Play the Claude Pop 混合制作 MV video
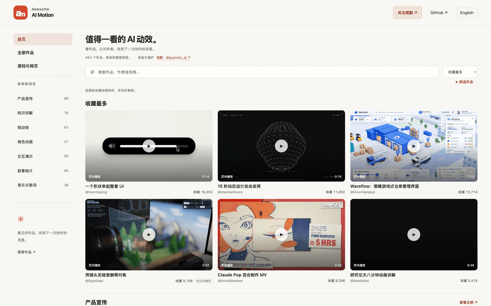The width and height of the screenshot is (491, 306). [x=281, y=235]
